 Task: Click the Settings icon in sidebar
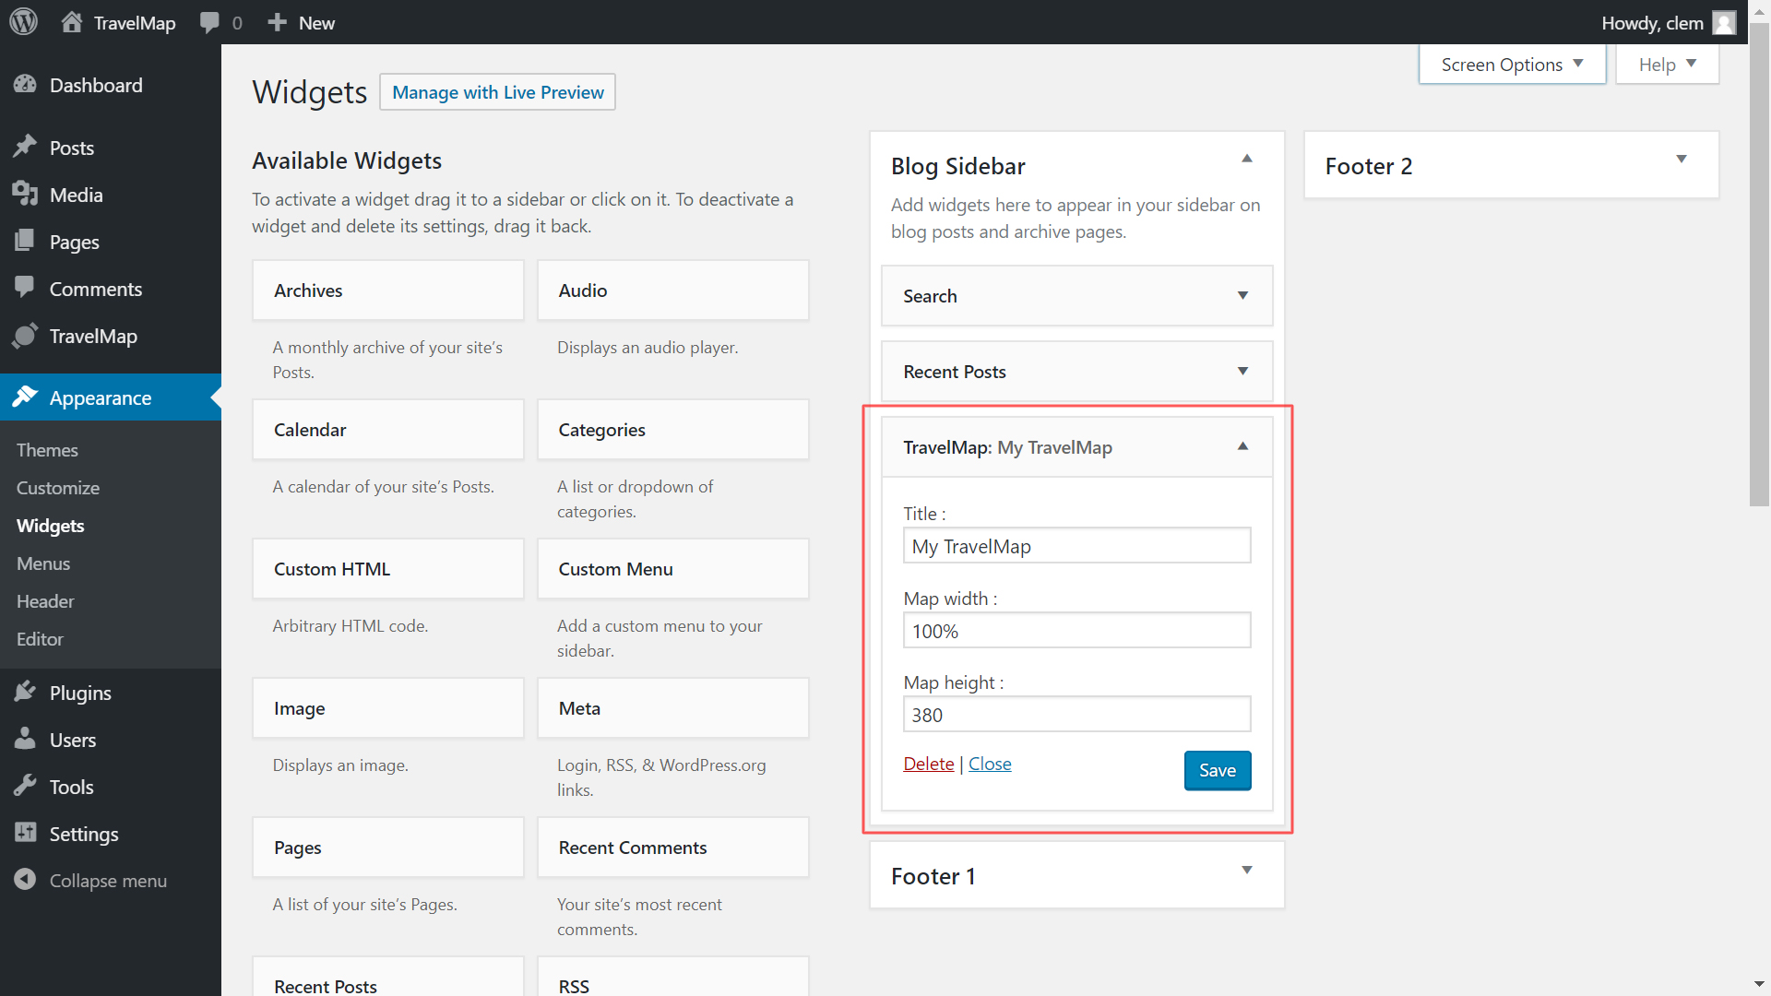coord(22,833)
